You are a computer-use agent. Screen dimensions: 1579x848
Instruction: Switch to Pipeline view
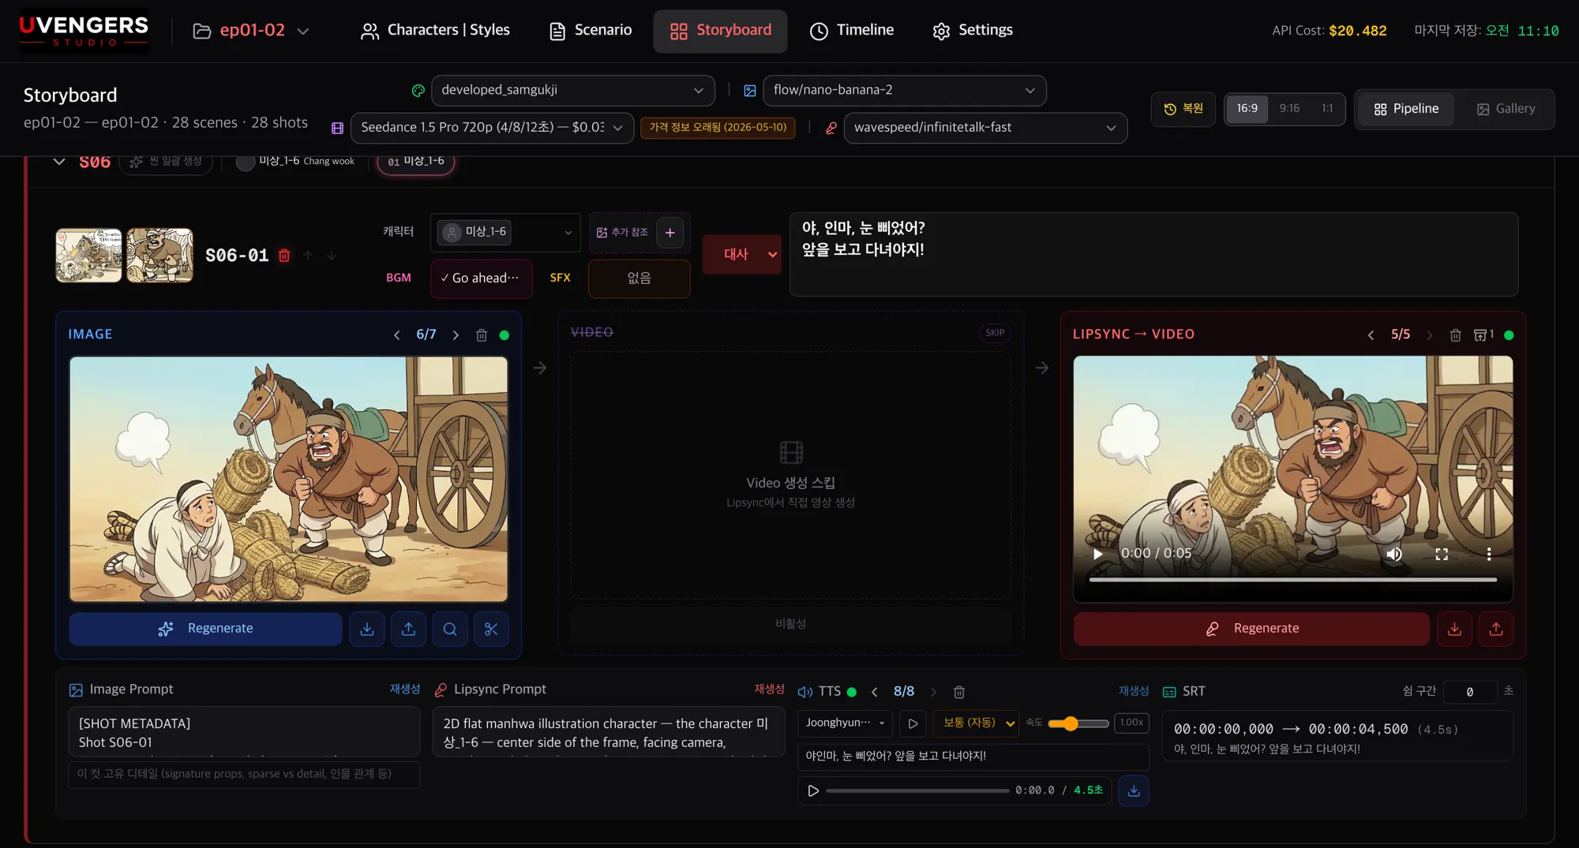1406,109
